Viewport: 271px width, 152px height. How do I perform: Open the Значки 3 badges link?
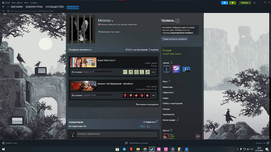pyautogui.click(x=167, y=63)
